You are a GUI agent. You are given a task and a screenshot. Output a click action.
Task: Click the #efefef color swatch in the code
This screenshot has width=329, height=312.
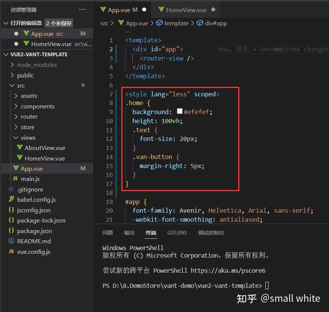point(179,111)
